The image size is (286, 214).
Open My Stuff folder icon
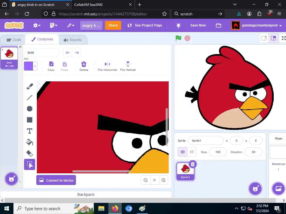(x=218, y=25)
